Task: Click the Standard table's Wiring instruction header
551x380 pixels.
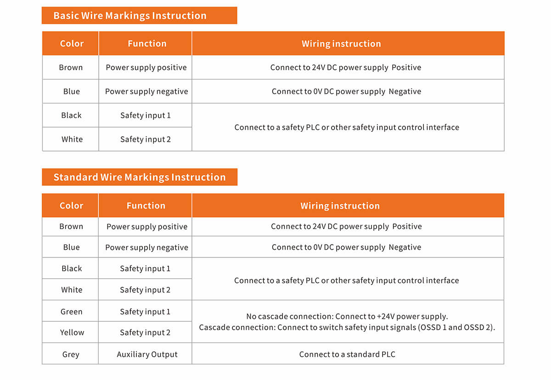Action: [340, 206]
